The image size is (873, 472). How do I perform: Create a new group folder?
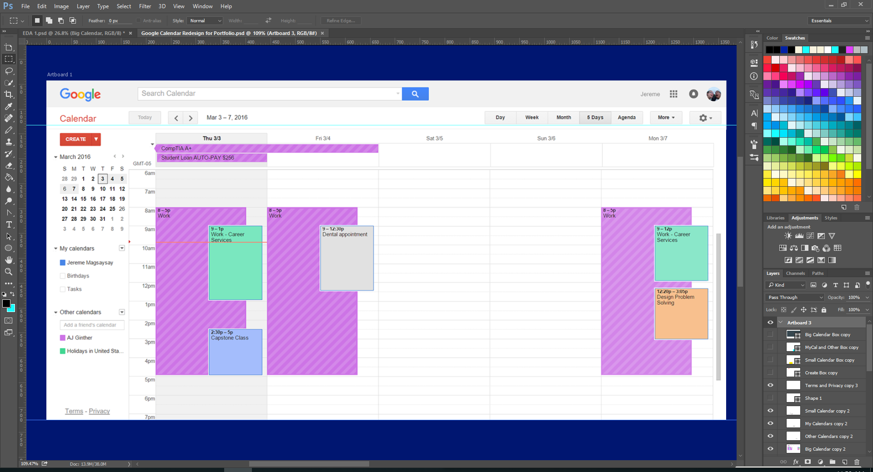[833, 462]
